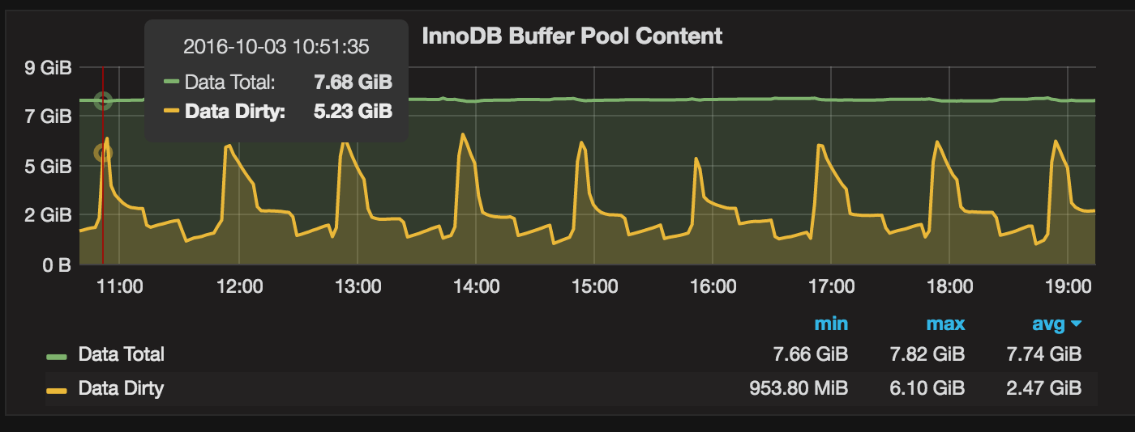Click the Data Dirty min value 953.80 MiB
Image resolution: width=1135 pixels, height=432 pixels.
[799, 388]
